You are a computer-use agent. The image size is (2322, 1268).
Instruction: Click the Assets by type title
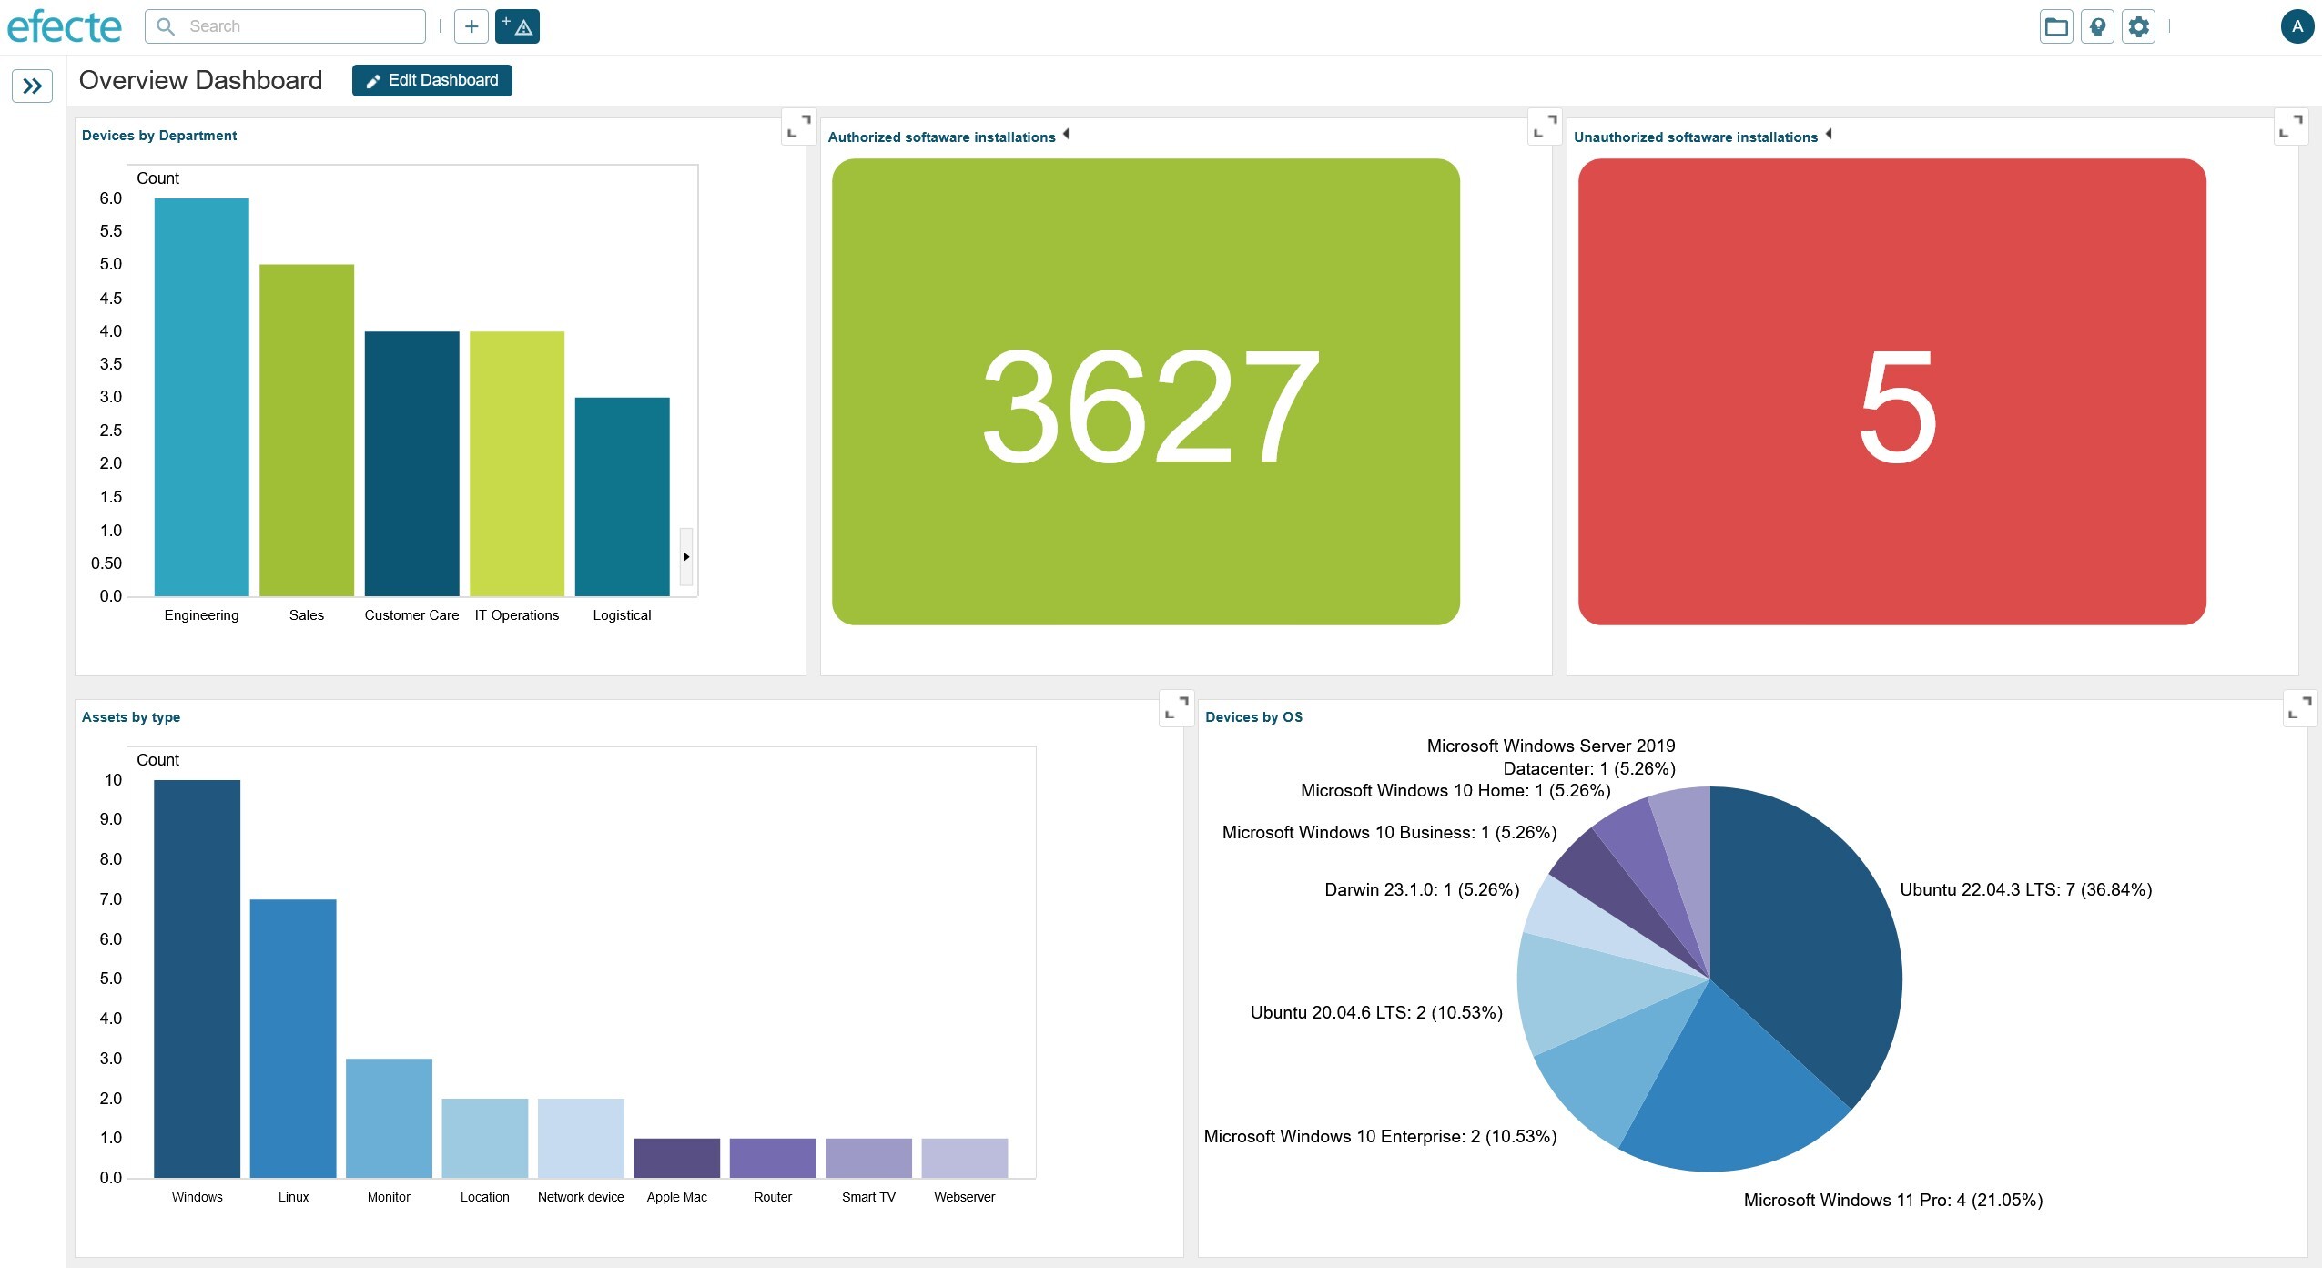(131, 717)
